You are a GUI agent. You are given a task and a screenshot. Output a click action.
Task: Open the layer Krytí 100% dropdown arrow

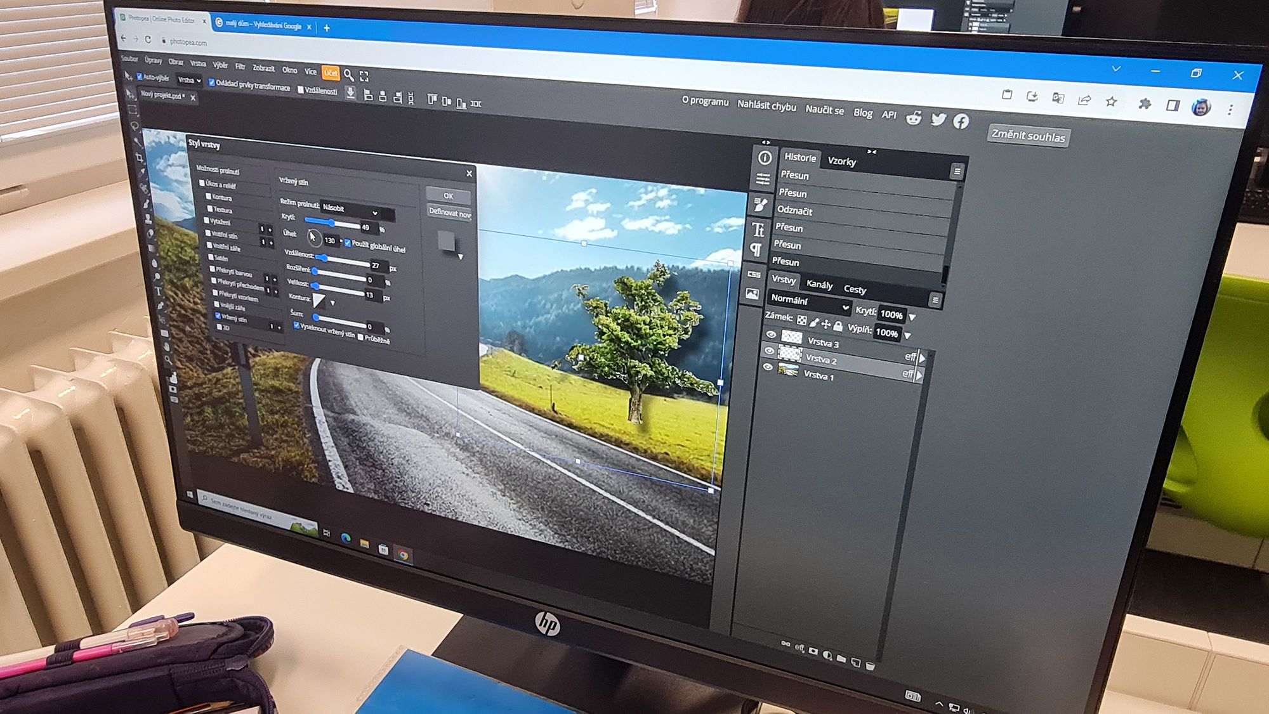912,317
